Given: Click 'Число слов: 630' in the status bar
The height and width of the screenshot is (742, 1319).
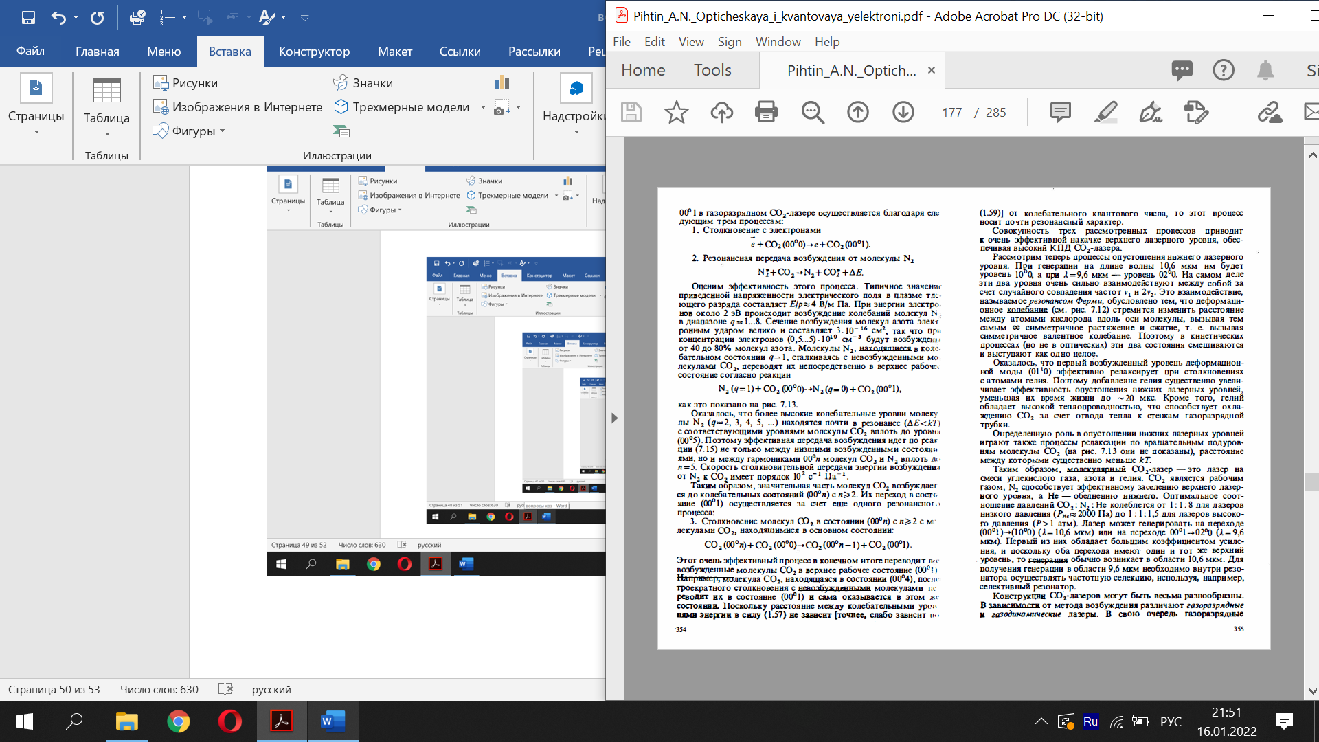Looking at the screenshot, I should [159, 689].
